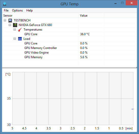Select the Temperatures label

[33, 30]
